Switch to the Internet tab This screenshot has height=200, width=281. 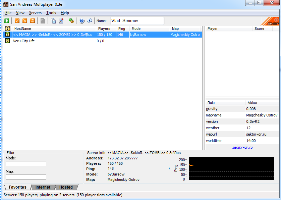(x=43, y=187)
